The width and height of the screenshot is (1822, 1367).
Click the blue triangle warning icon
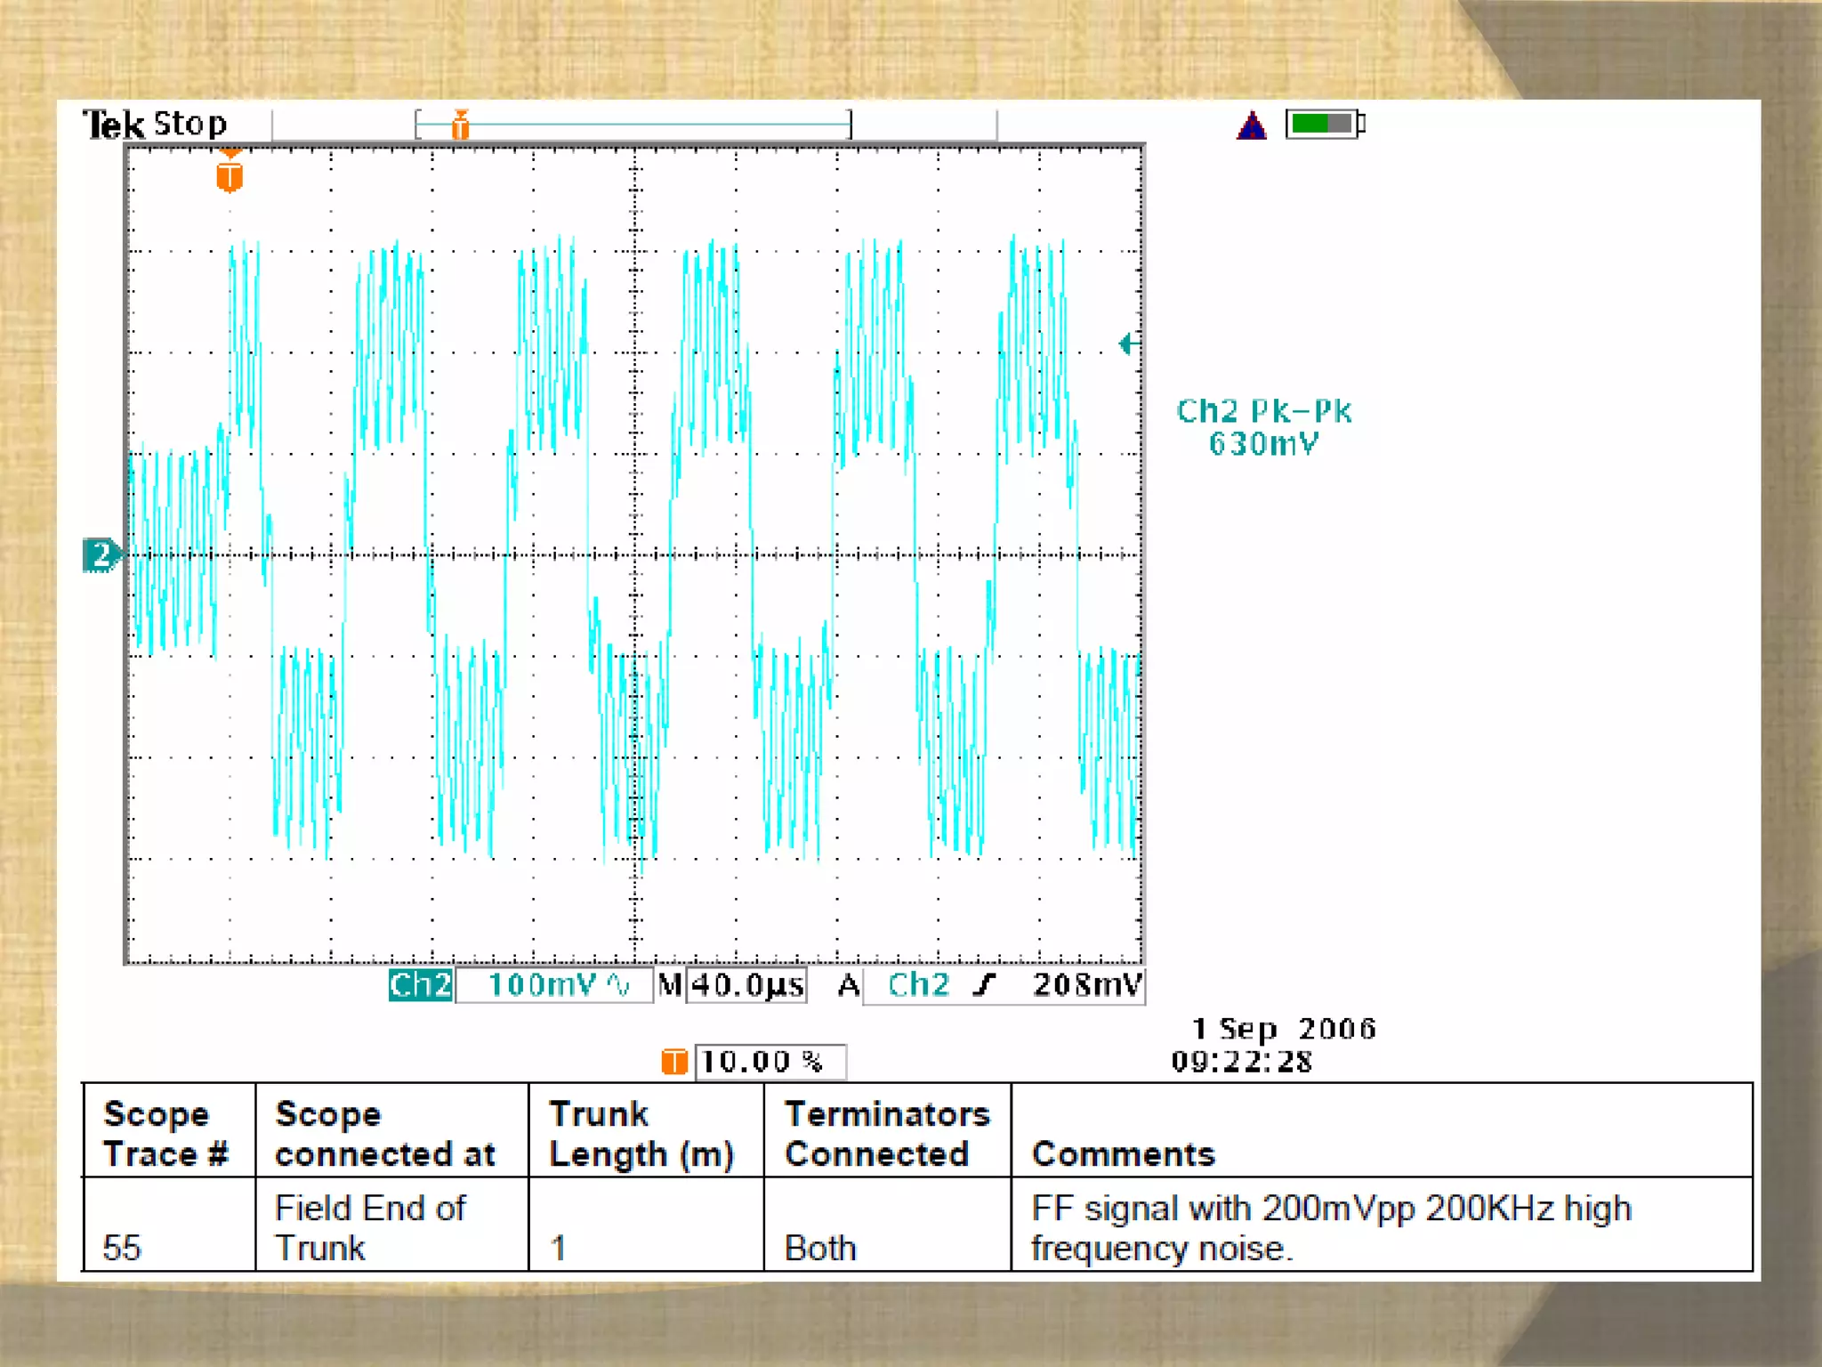[1252, 126]
